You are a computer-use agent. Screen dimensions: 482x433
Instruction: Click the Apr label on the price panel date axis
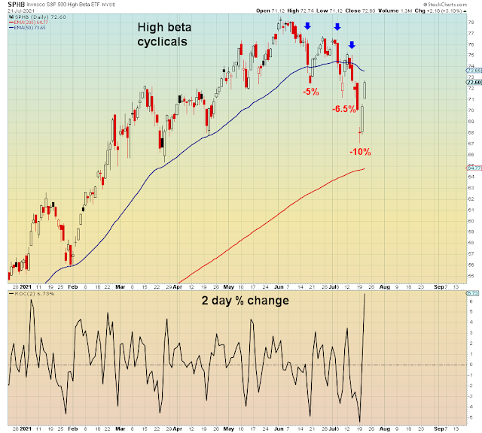[x=178, y=287]
